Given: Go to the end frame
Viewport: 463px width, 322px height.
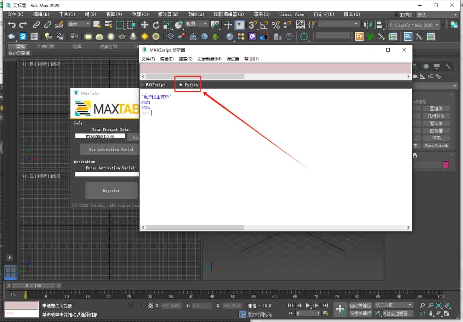Looking at the screenshot, I should pos(325,305).
